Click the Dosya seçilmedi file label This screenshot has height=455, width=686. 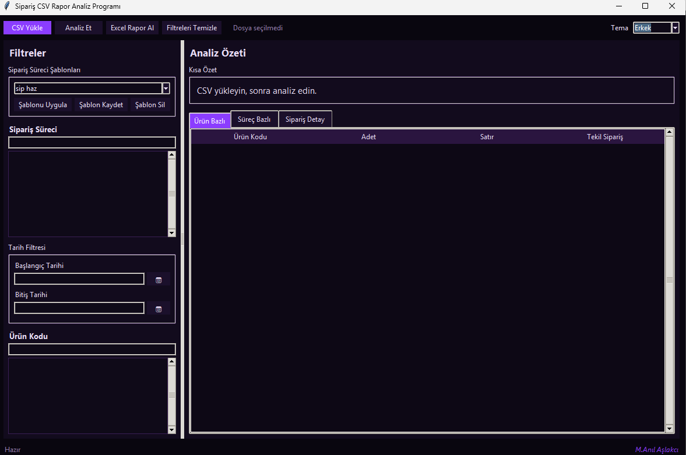[x=258, y=27]
